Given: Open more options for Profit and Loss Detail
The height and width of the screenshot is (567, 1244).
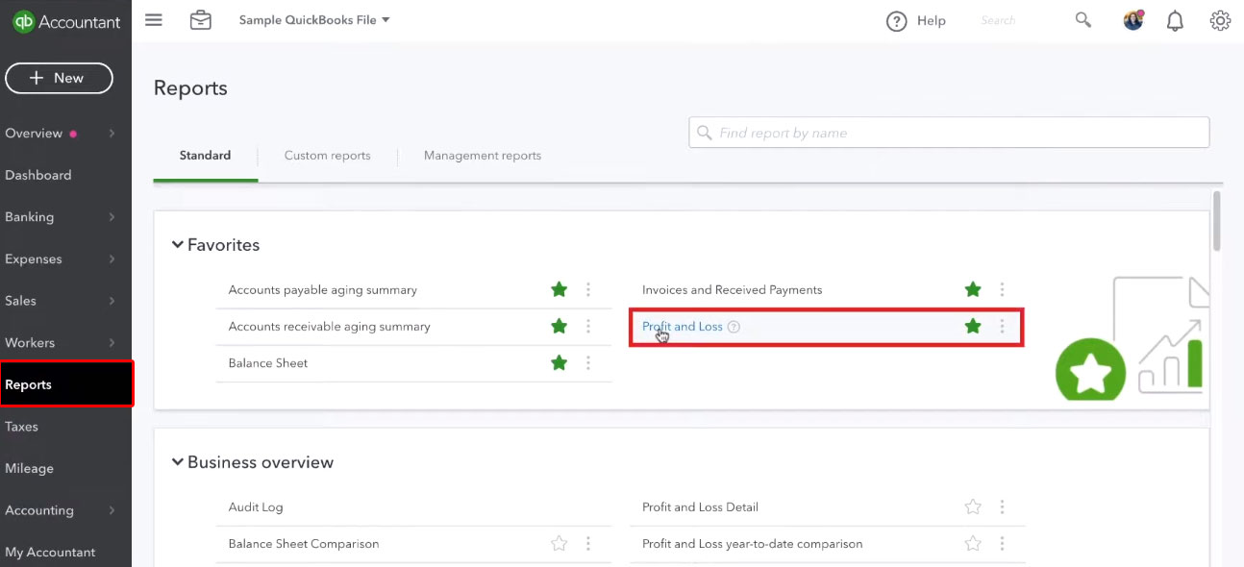Looking at the screenshot, I should click(x=1002, y=506).
